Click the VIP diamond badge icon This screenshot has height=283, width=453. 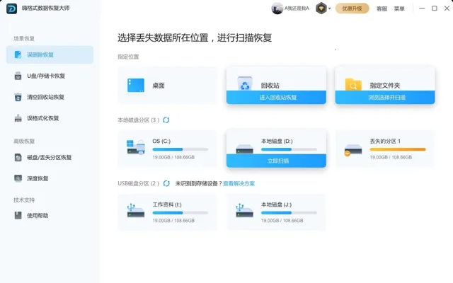(321, 8)
